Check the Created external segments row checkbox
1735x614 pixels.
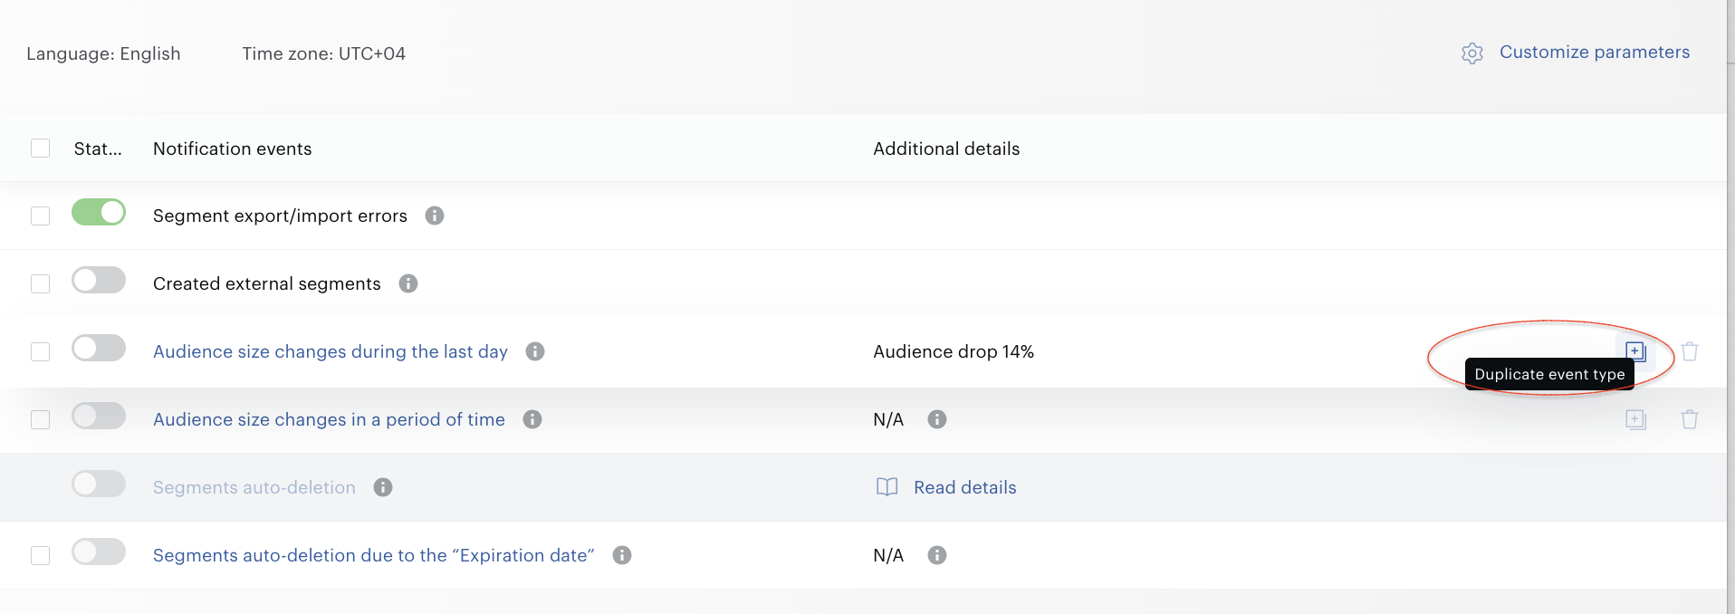(40, 283)
